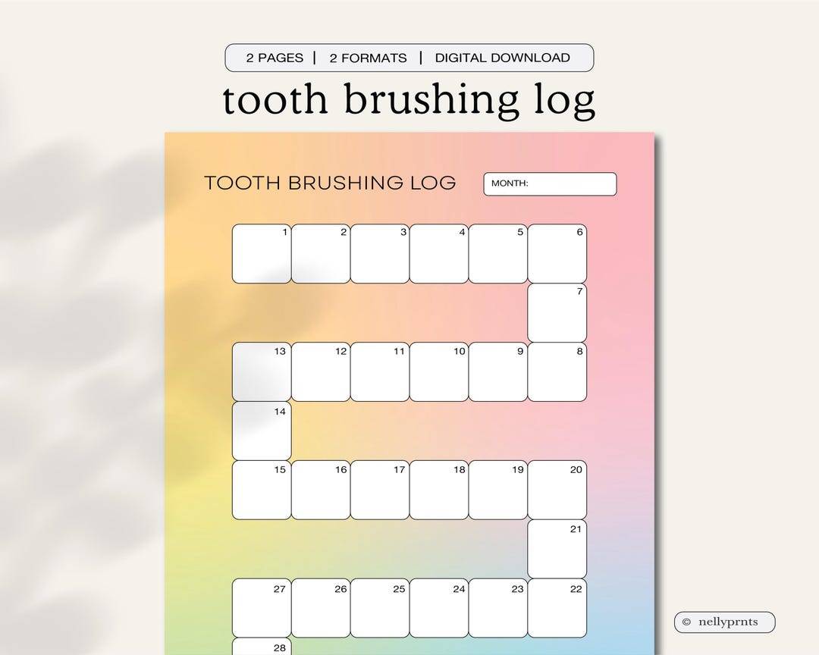Click the day 21 cell

557,548
